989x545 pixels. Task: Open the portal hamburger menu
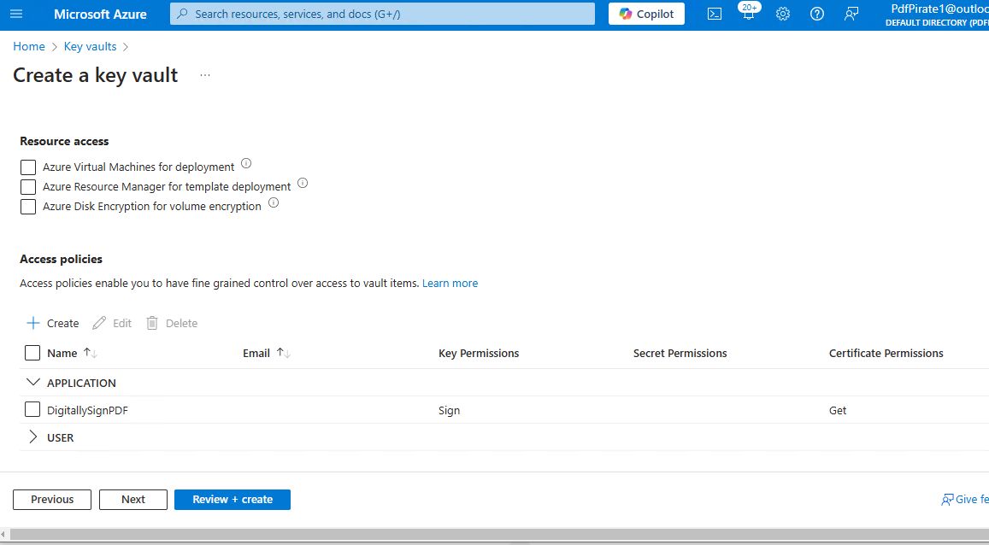16,14
